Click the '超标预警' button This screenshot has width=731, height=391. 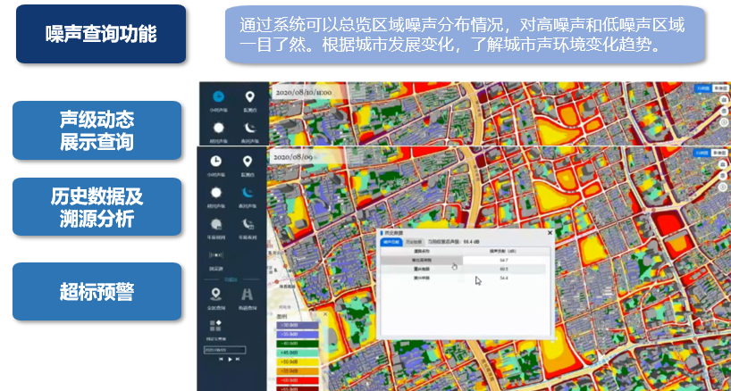[x=97, y=291]
